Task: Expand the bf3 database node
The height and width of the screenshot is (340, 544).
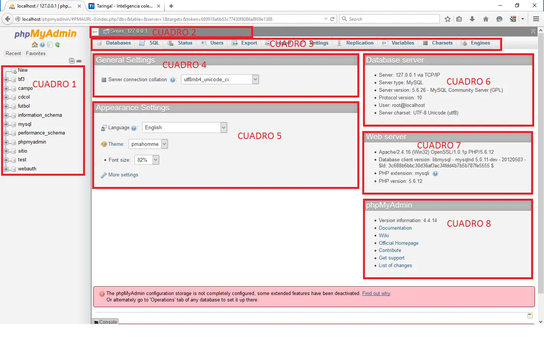Action: (6, 80)
